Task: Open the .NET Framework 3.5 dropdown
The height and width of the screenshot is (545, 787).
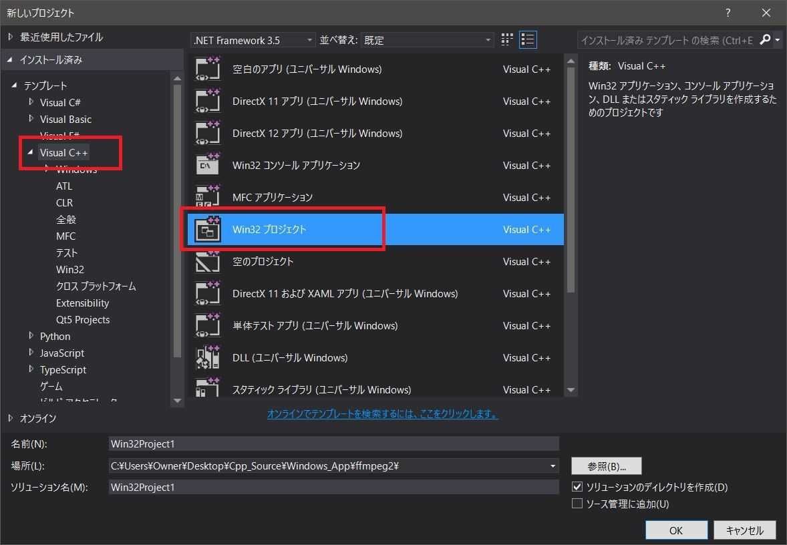Action: 253,40
